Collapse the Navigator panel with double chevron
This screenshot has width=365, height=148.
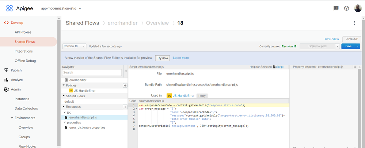pos(125,71)
